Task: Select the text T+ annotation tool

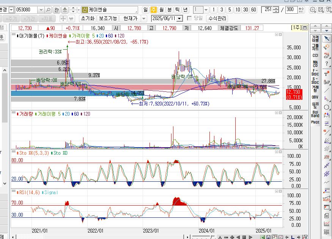Action: [327, 74]
